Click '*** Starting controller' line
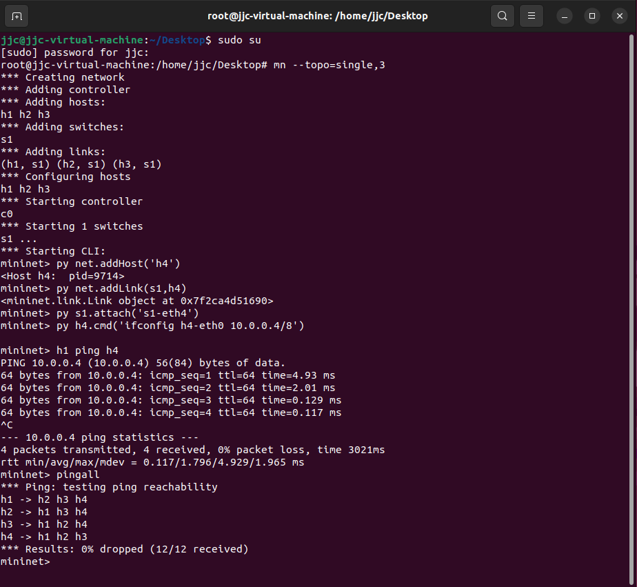The width and height of the screenshot is (637, 587). click(72, 201)
